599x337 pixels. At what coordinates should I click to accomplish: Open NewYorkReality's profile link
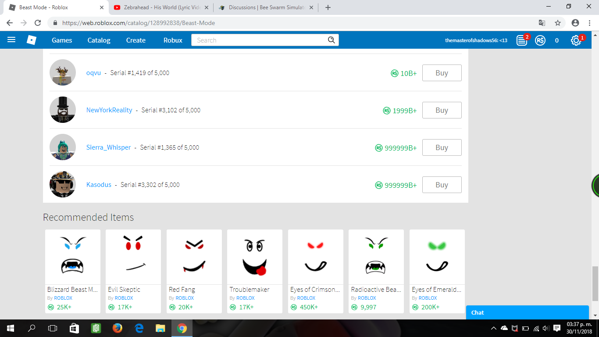click(x=109, y=110)
